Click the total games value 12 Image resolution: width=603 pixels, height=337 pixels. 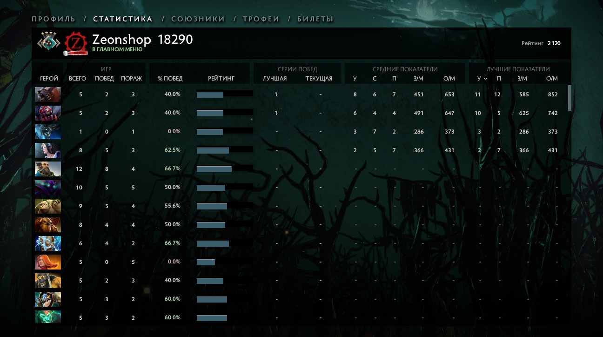pyautogui.click(x=79, y=168)
